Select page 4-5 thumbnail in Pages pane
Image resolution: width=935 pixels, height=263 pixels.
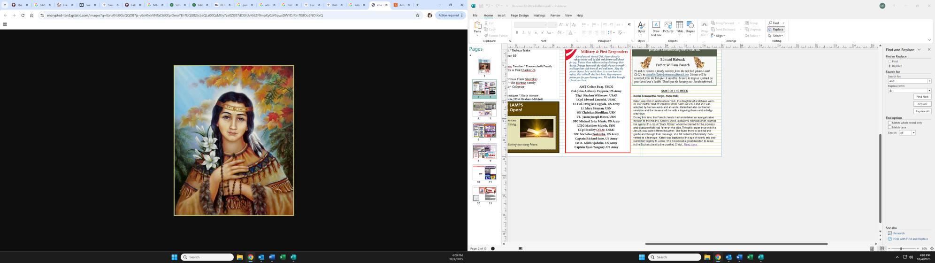(x=484, y=109)
